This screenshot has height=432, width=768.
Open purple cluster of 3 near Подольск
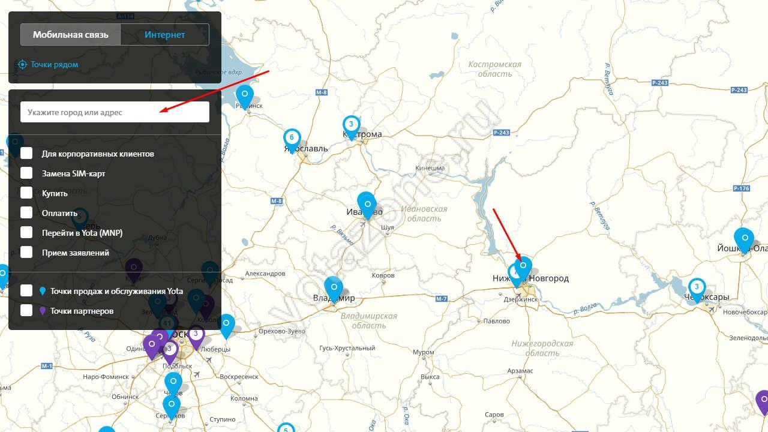(169, 350)
